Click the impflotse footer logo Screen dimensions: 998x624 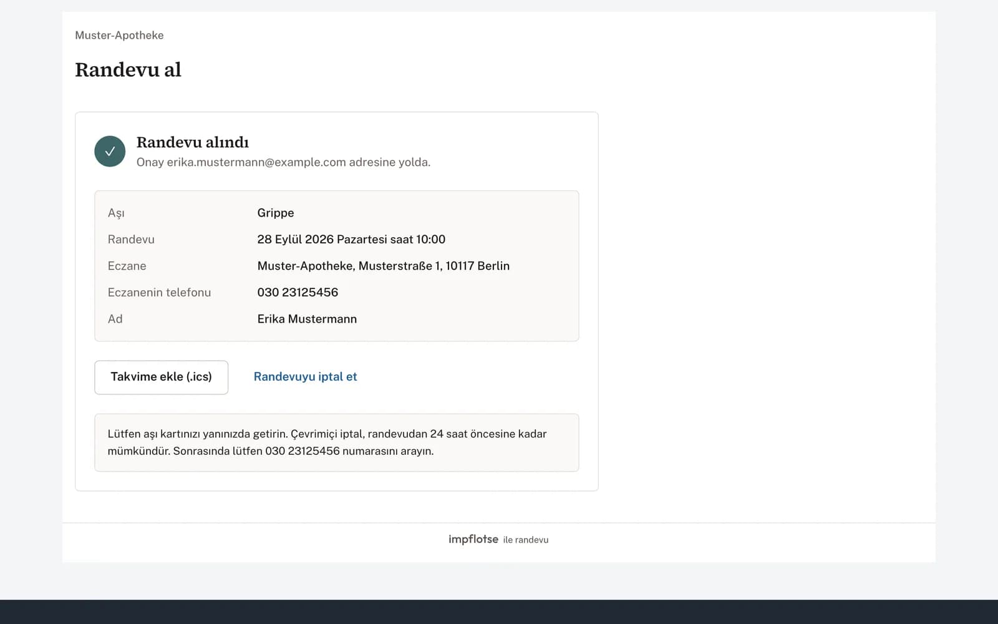tap(473, 539)
